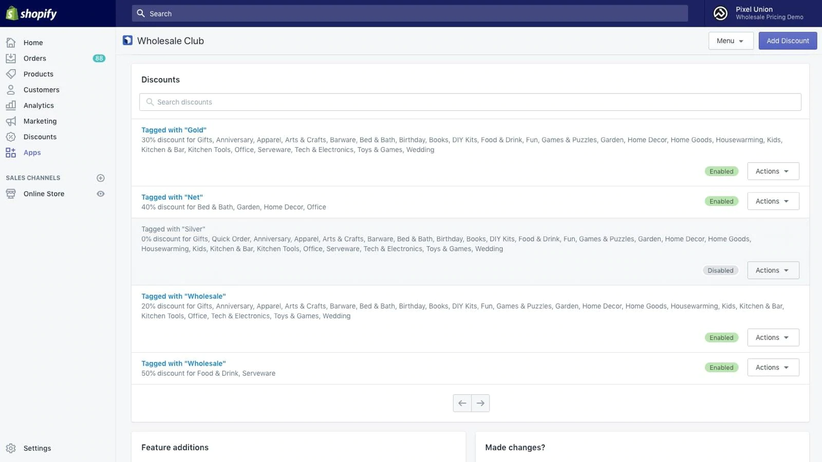822x462 pixels.
Task: Click Disabled badge on Silver discount
Action: click(720, 271)
